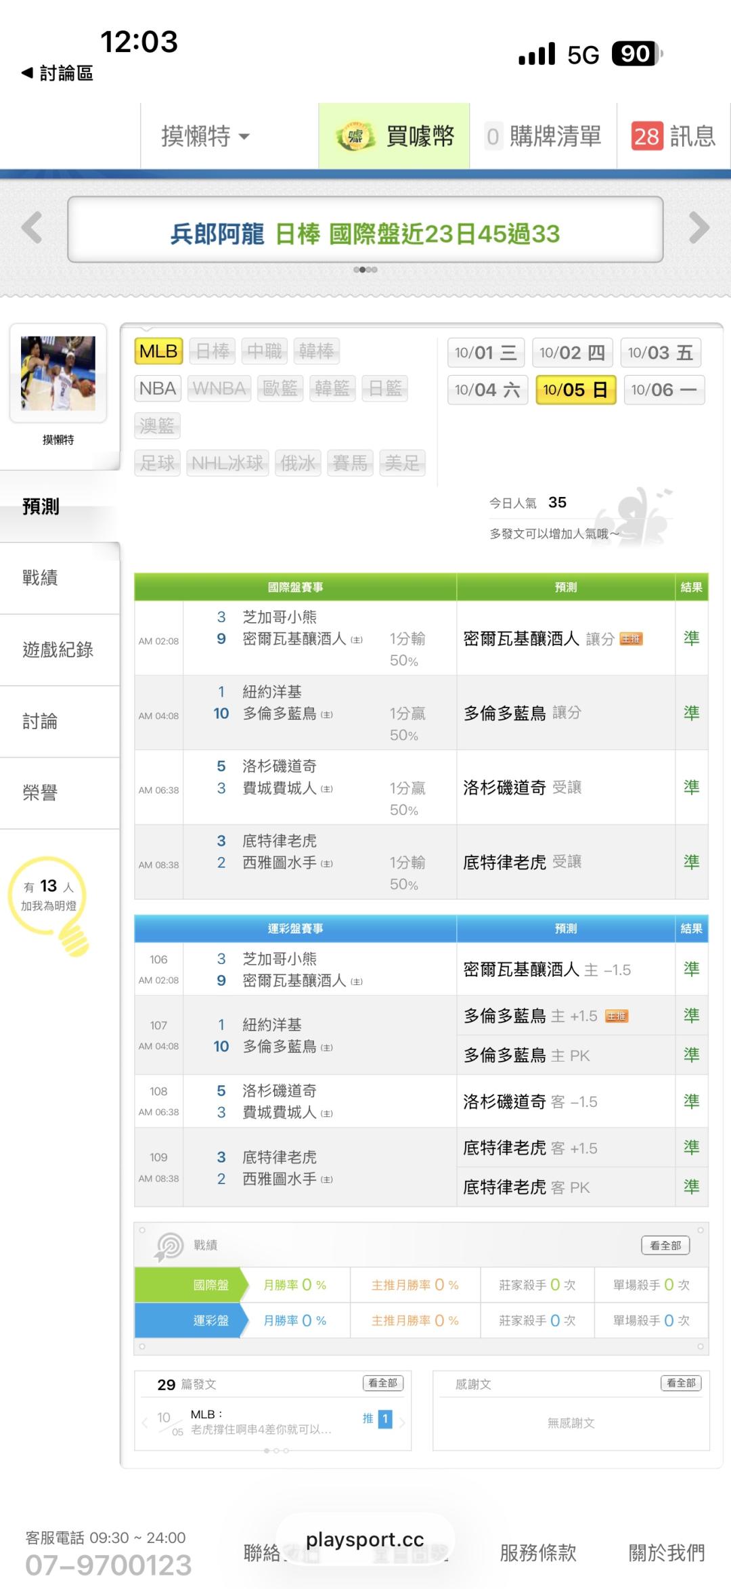The height and width of the screenshot is (1589, 731).
Task: Click the banner carousel pagination dots
Action: 365,269
